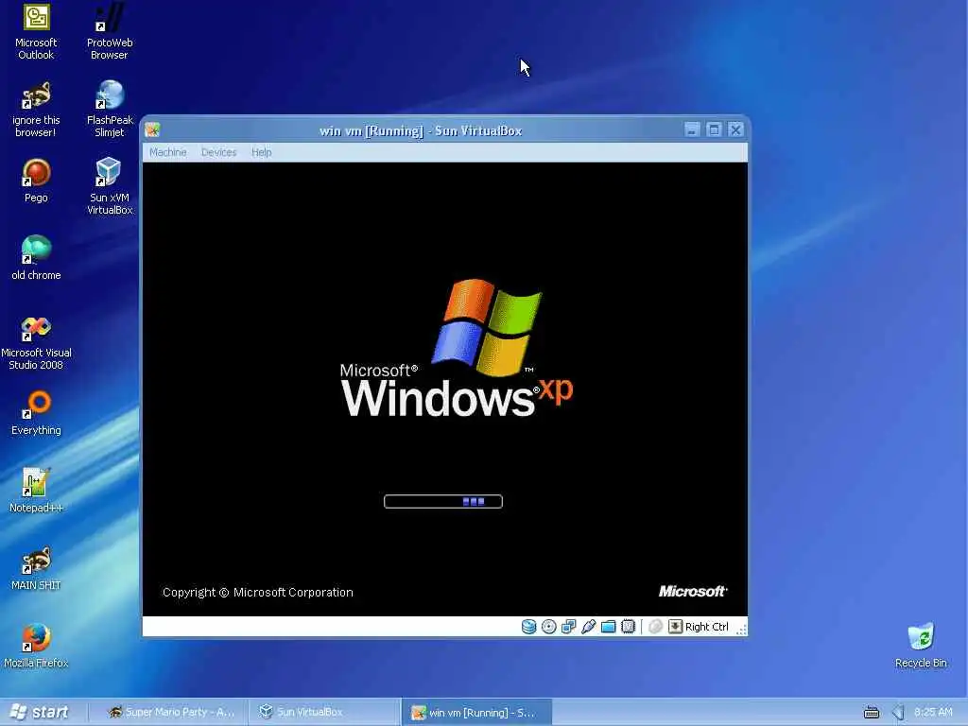Screen dimensions: 968x726
Task: Click the virtualization chip status icon
Action: [x=628, y=627]
